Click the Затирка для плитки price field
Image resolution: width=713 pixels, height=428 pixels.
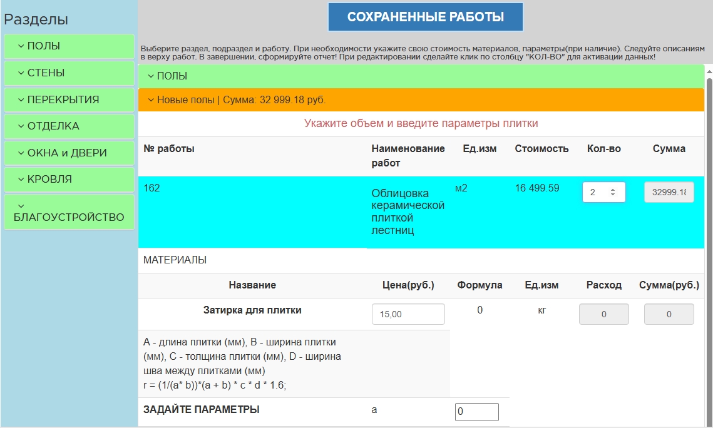(x=408, y=313)
